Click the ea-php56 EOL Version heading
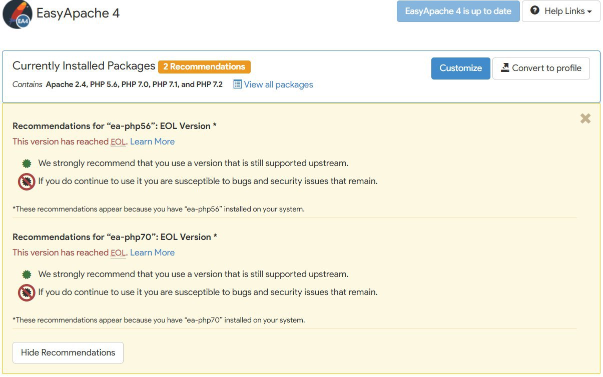Screen dimensions: 603x377 (x=115, y=126)
